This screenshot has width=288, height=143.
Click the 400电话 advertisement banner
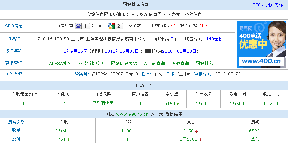[x=261, y=44]
